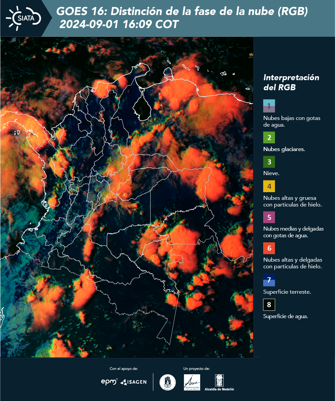Viewport: 335px width, 401px height.
Task: Click the 'Superficie terreste.' label
Action: pos(287,292)
